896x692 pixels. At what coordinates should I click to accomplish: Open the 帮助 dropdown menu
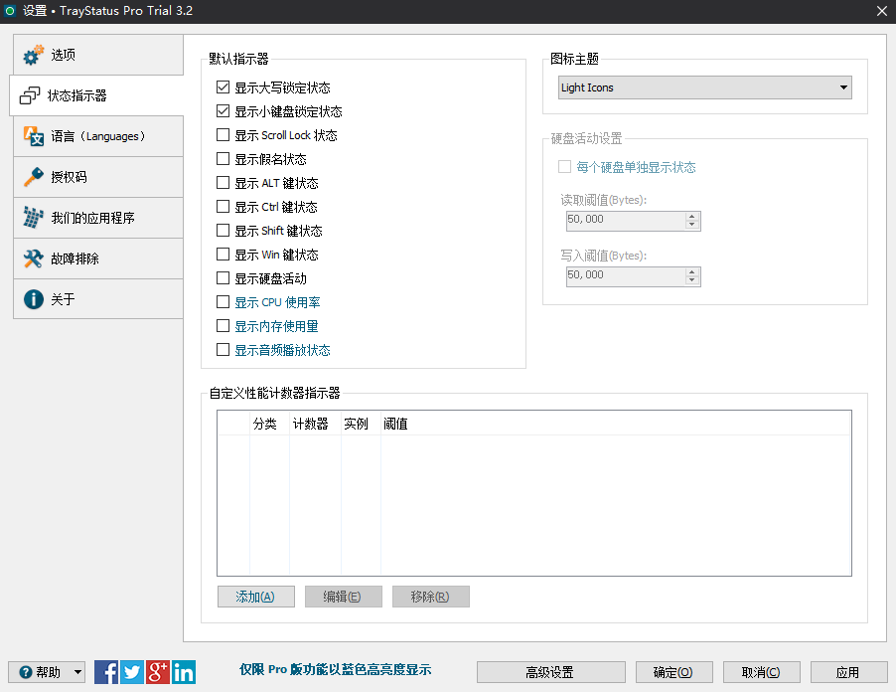click(47, 672)
